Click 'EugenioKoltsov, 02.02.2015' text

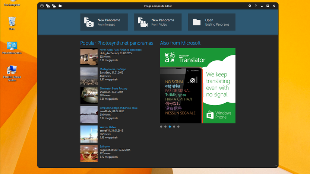coord(115,150)
